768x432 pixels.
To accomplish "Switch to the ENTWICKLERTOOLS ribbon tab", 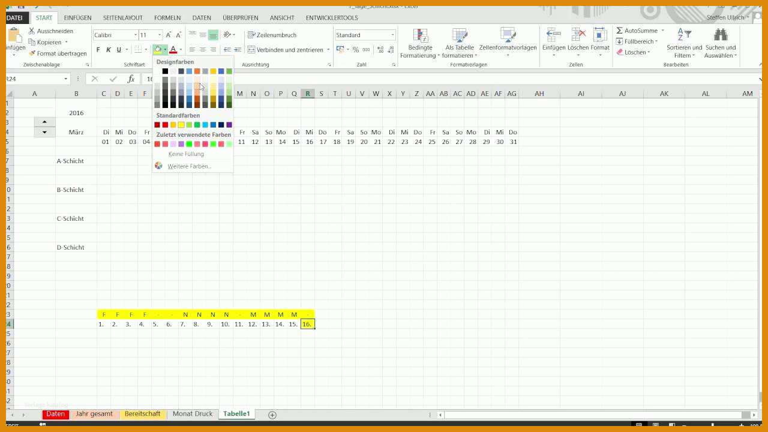I will tap(332, 18).
